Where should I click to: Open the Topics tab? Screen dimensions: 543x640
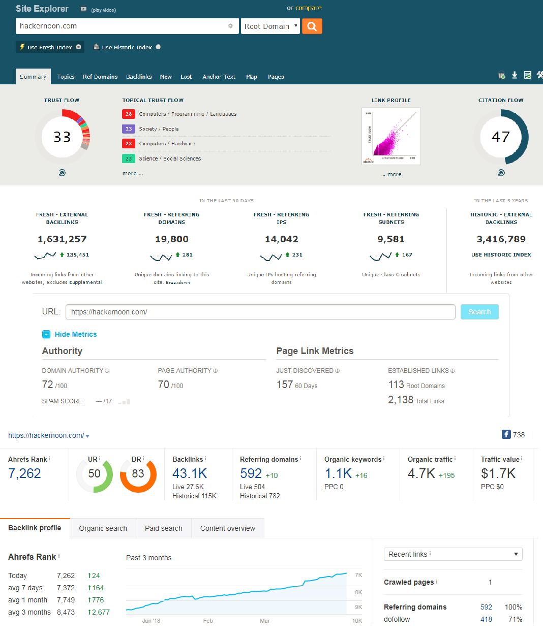coord(66,77)
